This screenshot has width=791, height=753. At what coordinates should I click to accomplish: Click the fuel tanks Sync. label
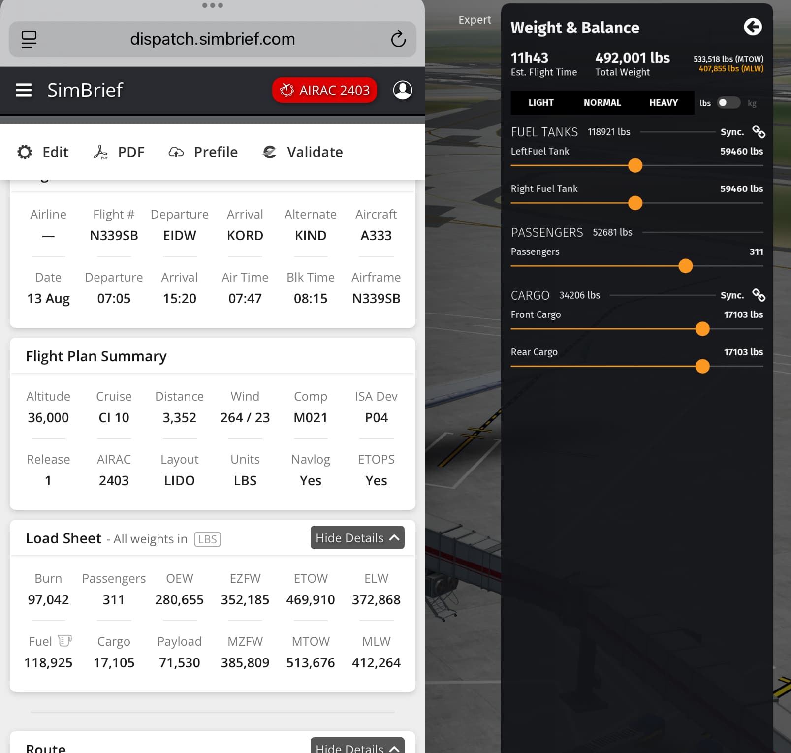(x=732, y=132)
